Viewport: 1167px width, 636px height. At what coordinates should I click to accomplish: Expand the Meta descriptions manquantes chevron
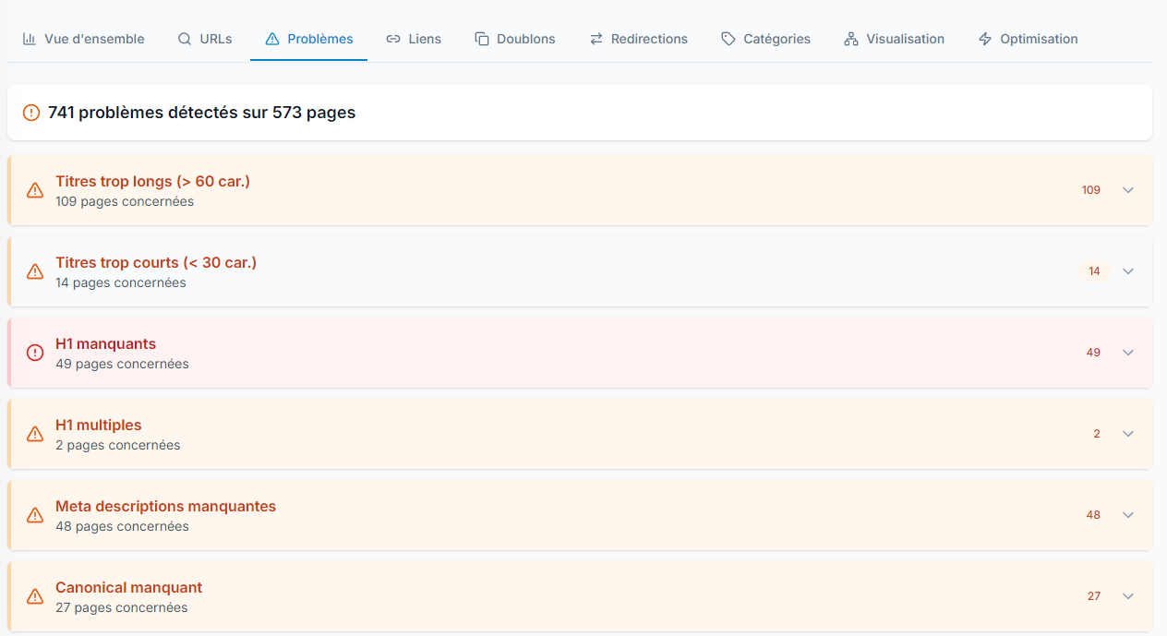coord(1127,515)
